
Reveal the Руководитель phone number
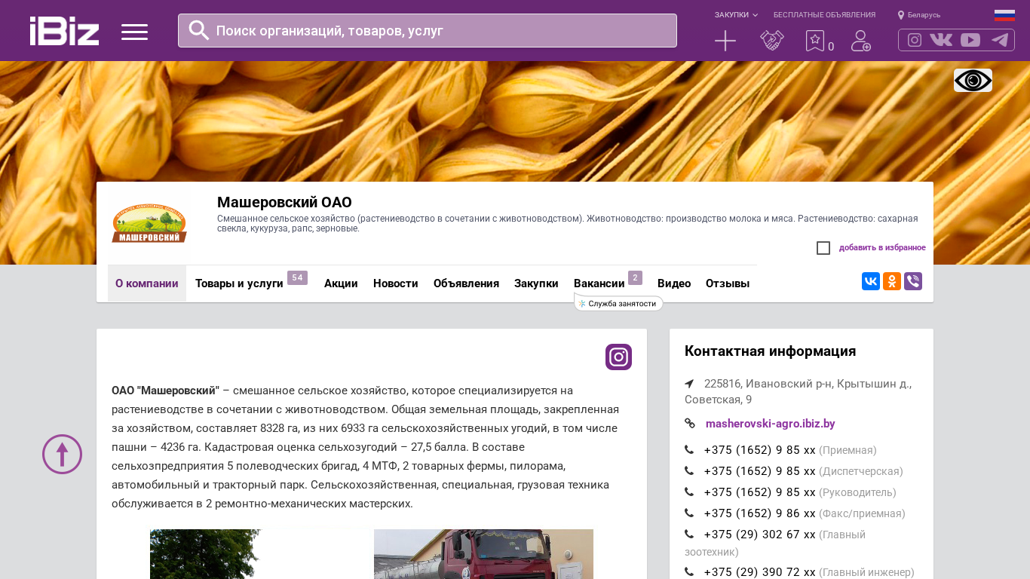760,492
